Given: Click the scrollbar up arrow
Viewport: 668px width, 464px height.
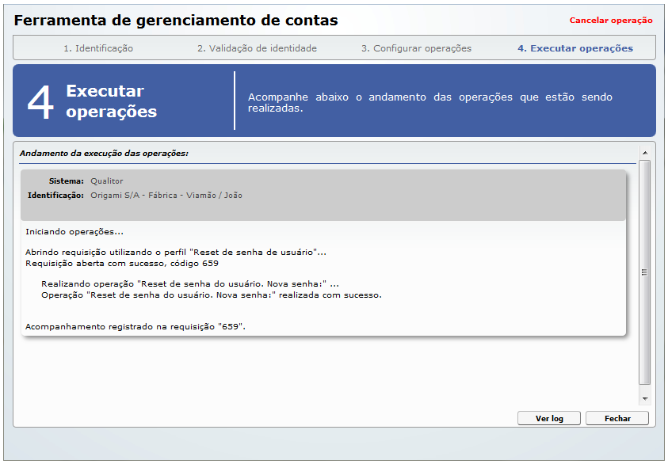Looking at the screenshot, I should (644, 152).
